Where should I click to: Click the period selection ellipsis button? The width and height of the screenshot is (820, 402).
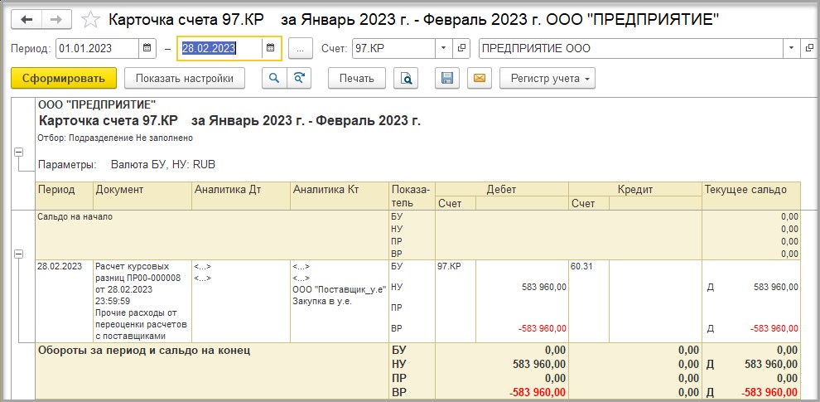click(300, 49)
